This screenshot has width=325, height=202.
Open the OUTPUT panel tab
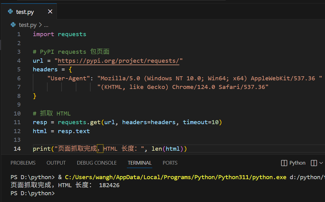point(56,163)
